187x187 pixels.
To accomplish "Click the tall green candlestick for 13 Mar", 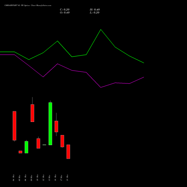I will [50, 124].
